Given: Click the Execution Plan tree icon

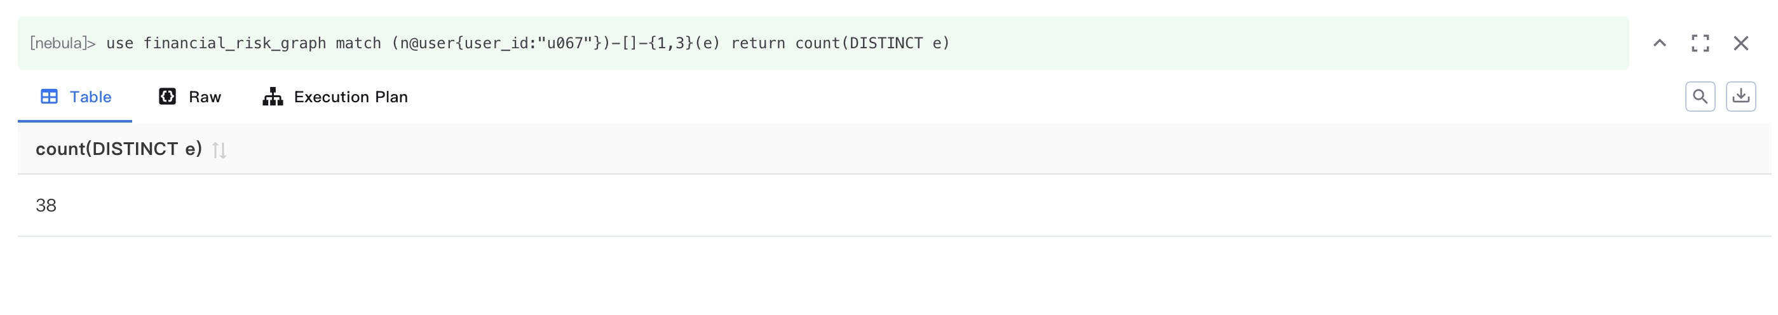Looking at the screenshot, I should point(273,97).
